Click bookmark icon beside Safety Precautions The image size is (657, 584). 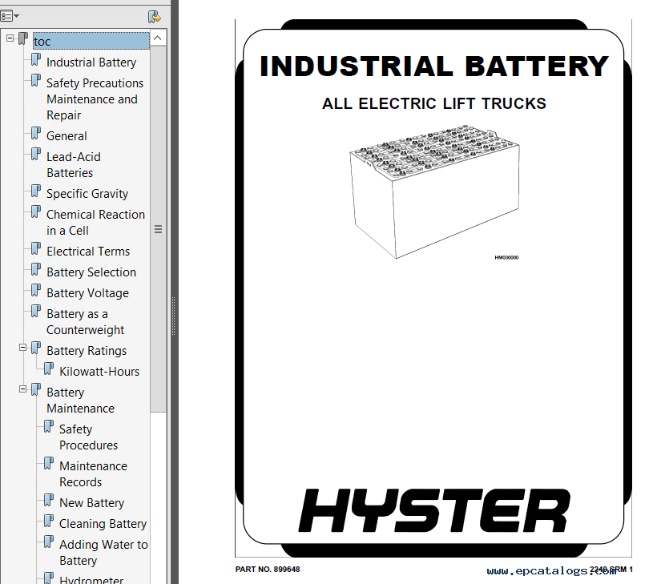(36, 80)
